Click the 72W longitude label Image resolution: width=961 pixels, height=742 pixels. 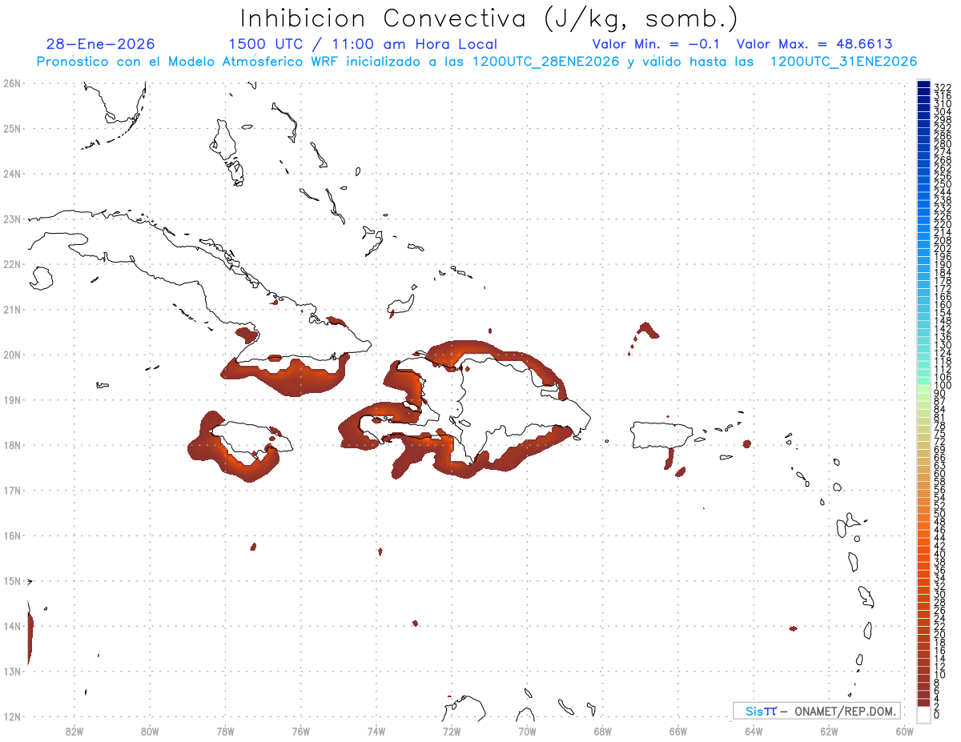point(452,730)
